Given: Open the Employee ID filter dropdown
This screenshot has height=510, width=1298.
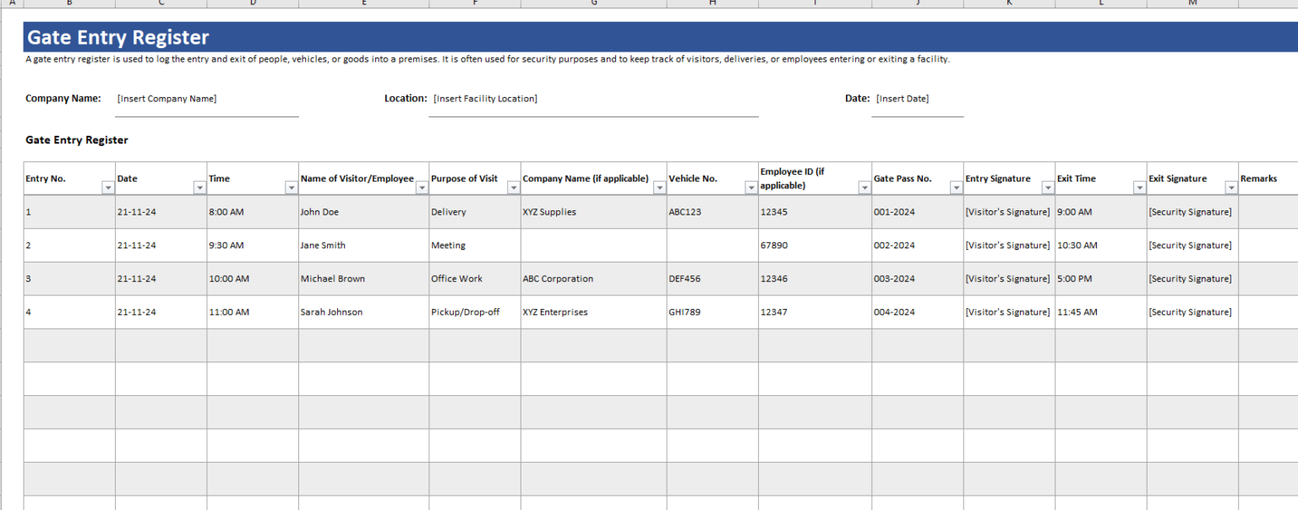Looking at the screenshot, I should (x=864, y=187).
